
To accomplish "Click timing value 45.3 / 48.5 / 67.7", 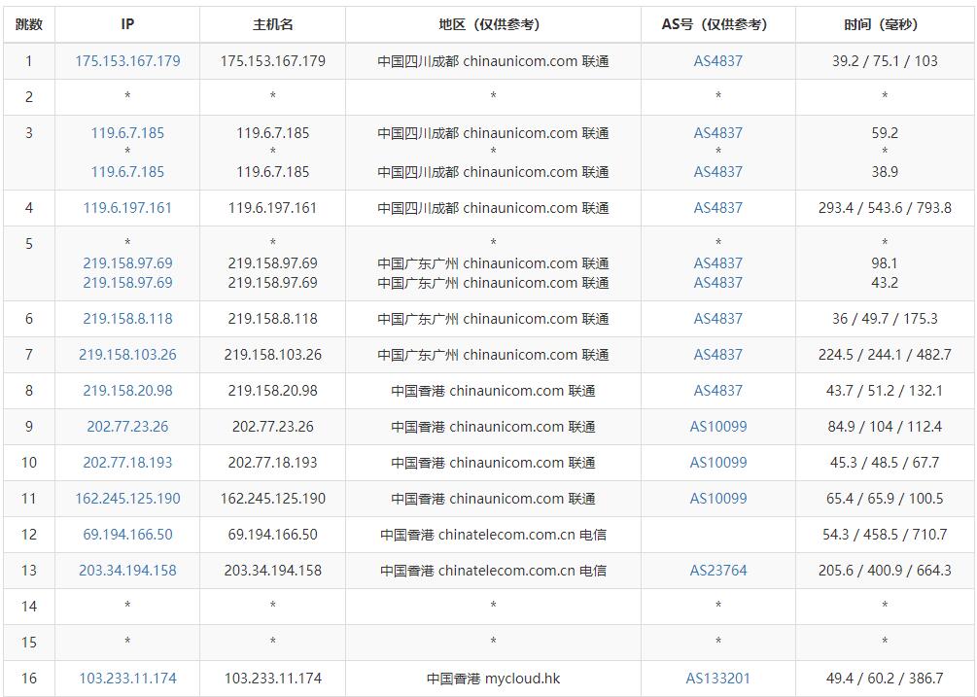I will tap(885, 463).
